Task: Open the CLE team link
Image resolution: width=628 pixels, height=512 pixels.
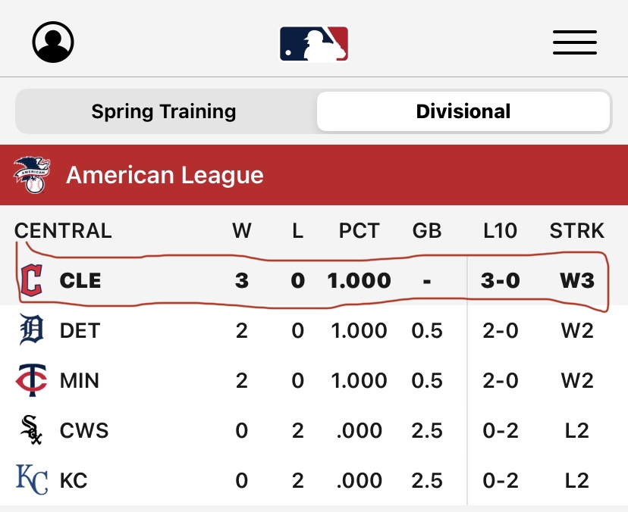Action: (80, 280)
